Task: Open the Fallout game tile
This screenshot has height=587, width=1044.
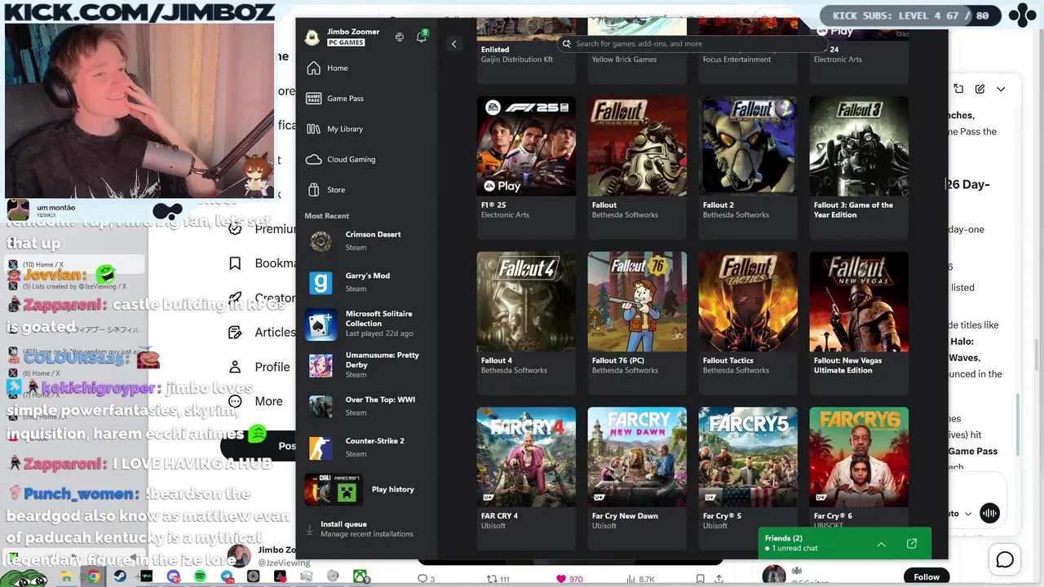Action: (637, 166)
